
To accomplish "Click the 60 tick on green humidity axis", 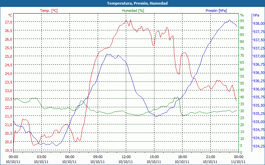I will pos(242,69).
